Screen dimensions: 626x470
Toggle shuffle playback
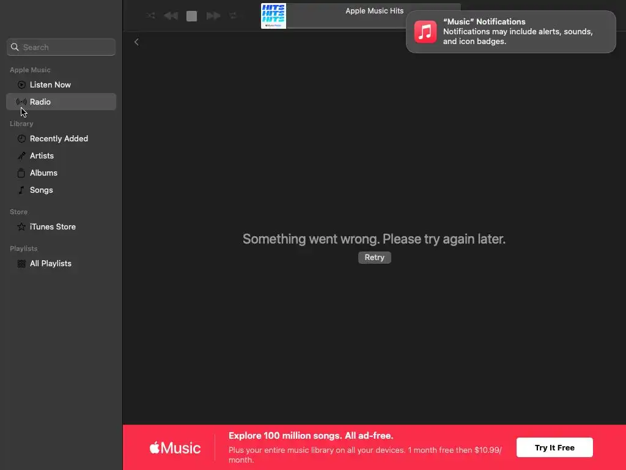pos(150,15)
